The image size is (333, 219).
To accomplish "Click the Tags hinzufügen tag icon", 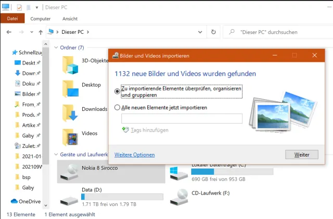I will pos(125,130).
